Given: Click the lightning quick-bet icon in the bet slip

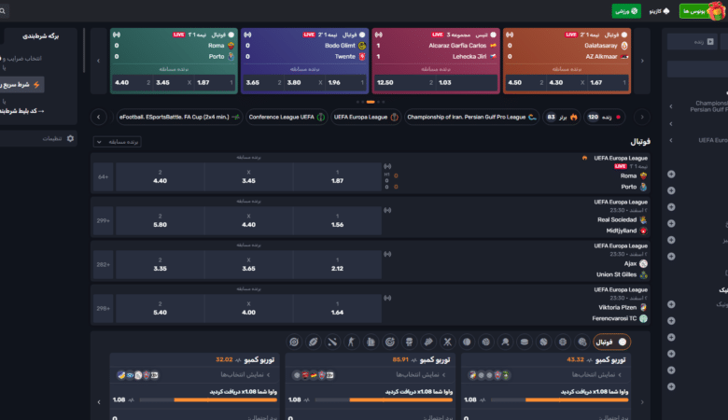Looking at the screenshot, I should click(x=36, y=84).
